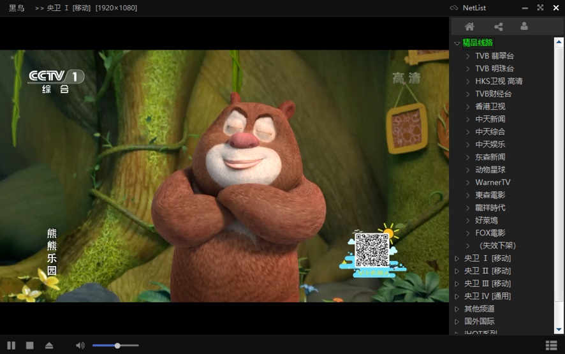
Task: Expand the 央卫 II [移动] group triangle
Action: [x=457, y=271]
